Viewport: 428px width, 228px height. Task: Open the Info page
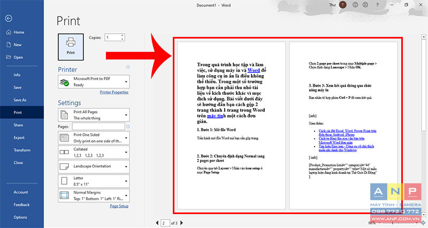22,75
